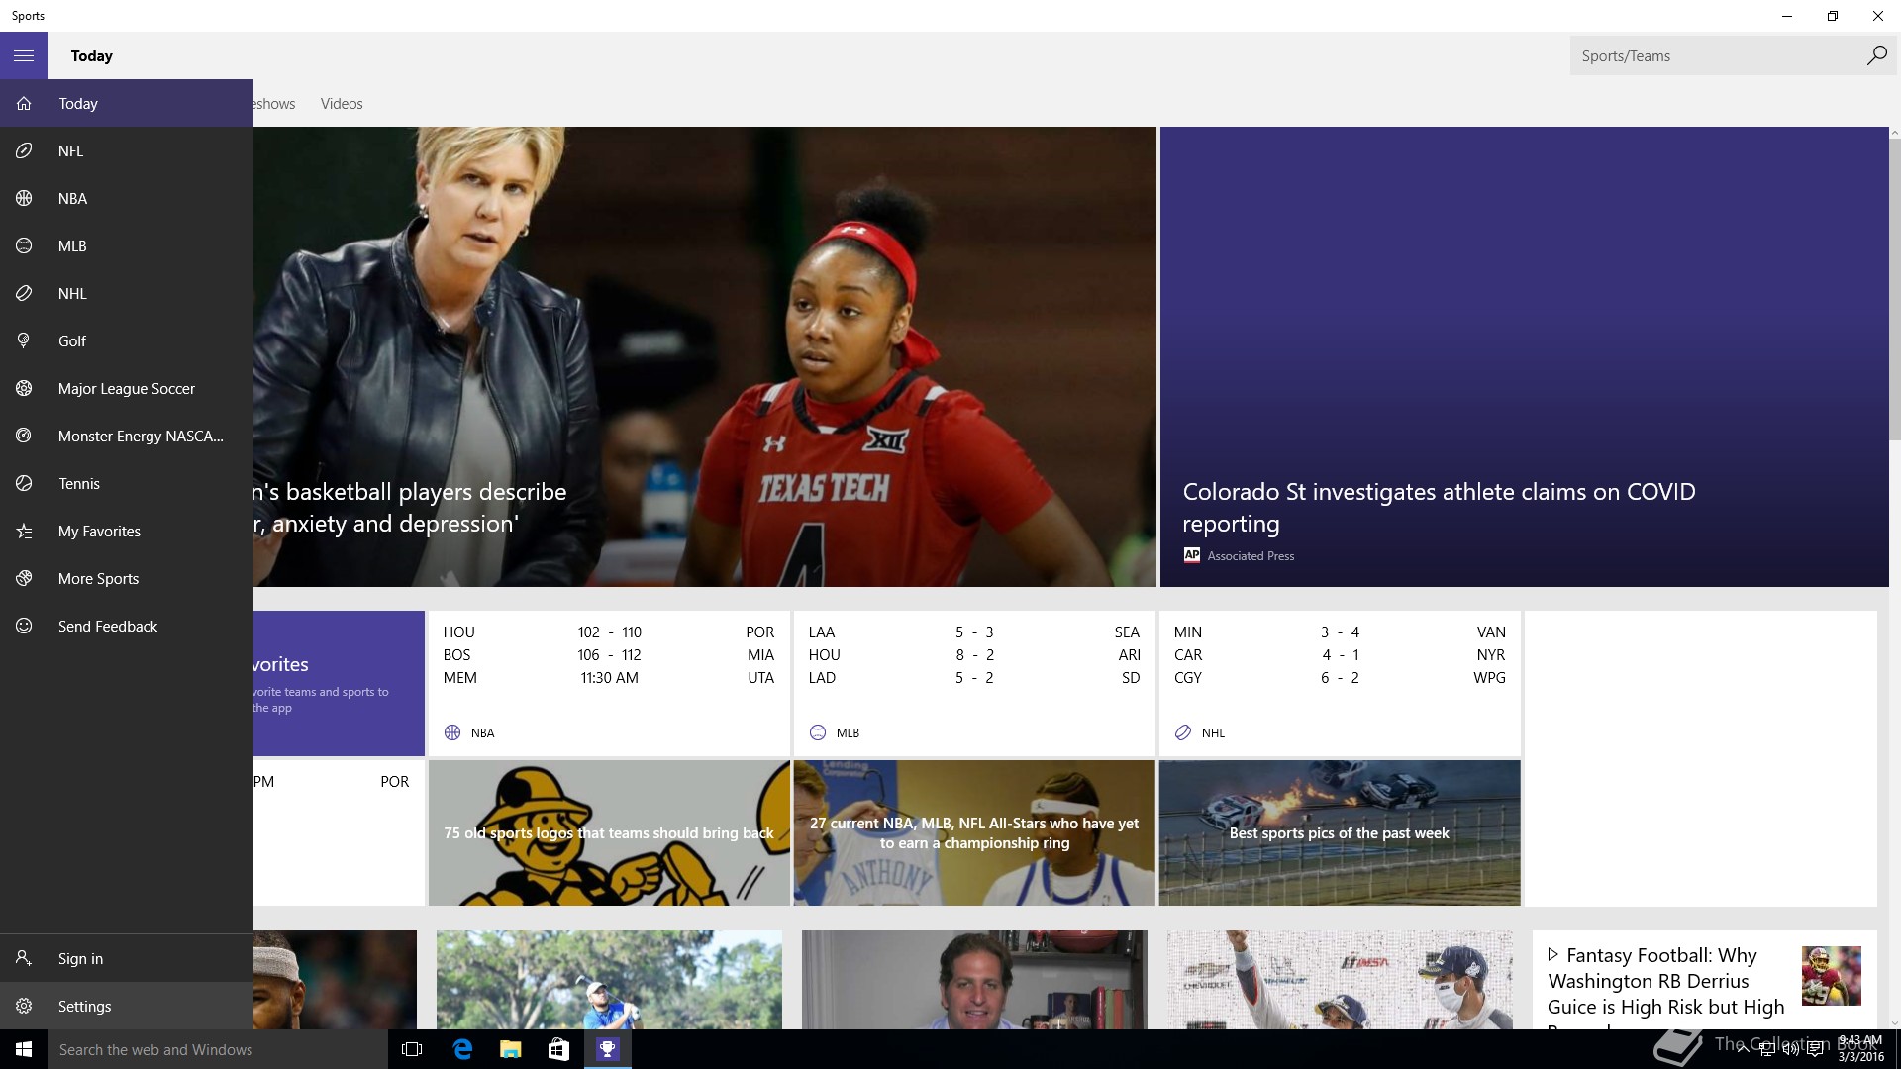Click the Sports trophy taskbar icon
The width and height of the screenshot is (1901, 1069).
(607, 1049)
